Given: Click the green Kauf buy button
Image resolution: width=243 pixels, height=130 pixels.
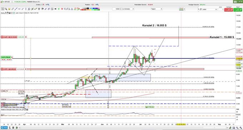Looking at the screenshot, I should pyautogui.click(x=238, y=10).
